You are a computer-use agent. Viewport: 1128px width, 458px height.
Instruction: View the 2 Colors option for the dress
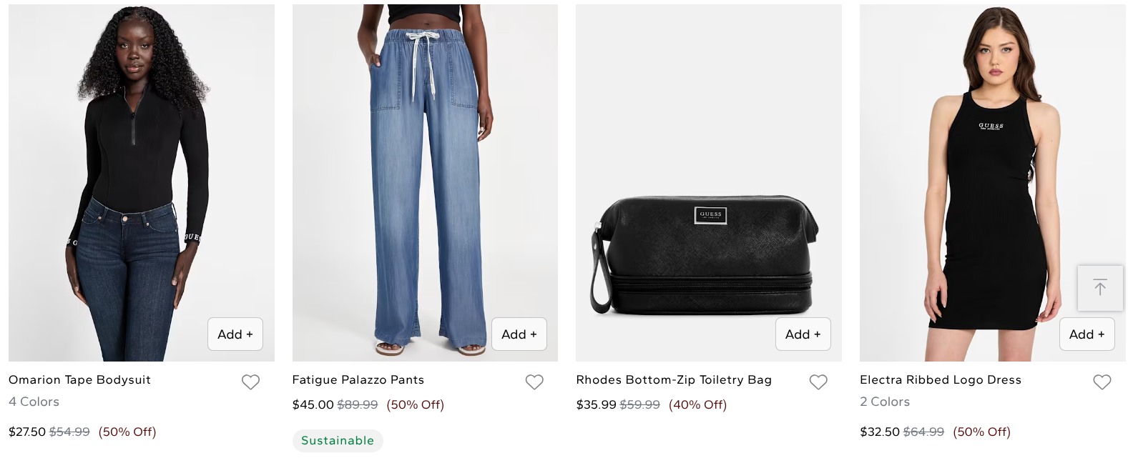pyautogui.click(x=885, y=402)
